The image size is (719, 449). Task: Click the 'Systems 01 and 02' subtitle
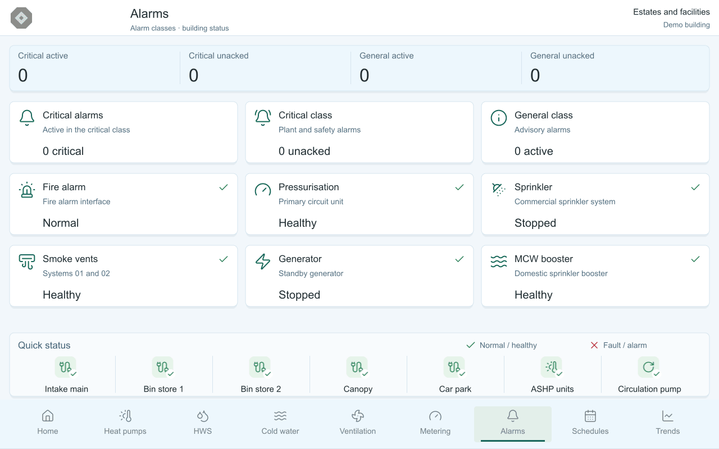coord(76,273)
